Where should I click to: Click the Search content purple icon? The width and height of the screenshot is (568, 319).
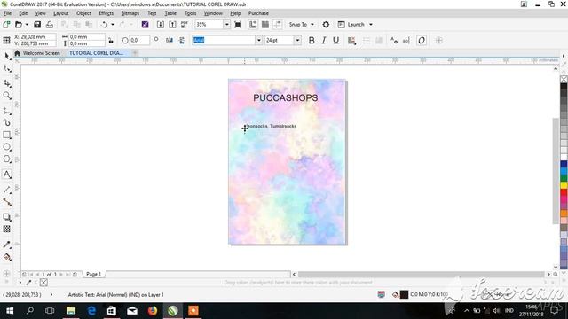point(145,25)
